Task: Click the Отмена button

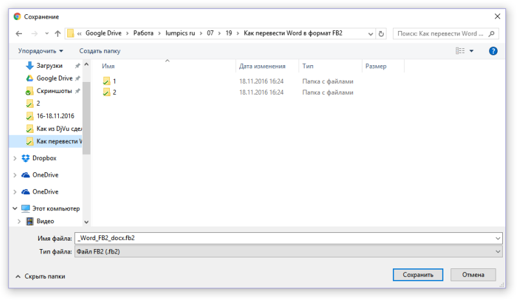Action: [473, 275]
